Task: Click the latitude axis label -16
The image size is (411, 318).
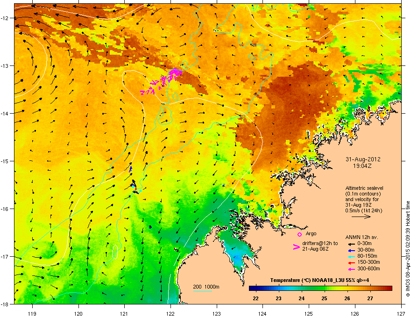Action: 5,209
